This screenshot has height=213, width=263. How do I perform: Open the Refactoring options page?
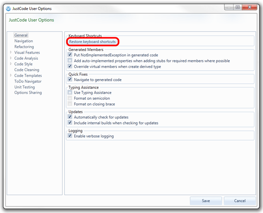pyautogui.click(x=24, y=47)
